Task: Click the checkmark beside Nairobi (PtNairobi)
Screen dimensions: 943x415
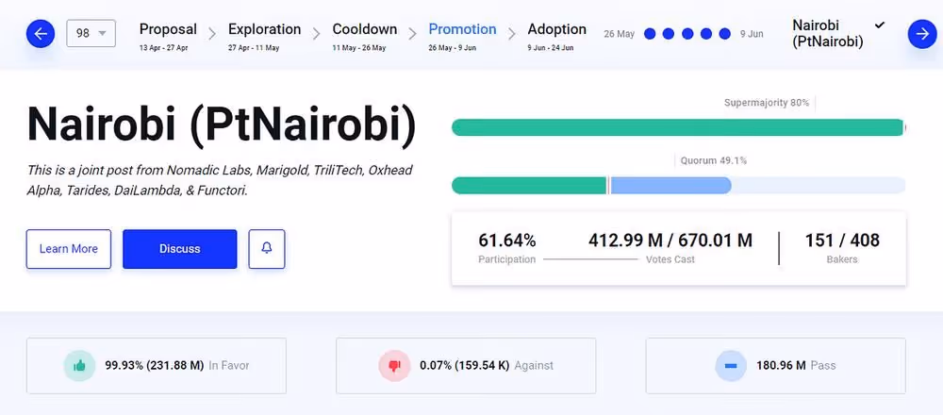Action: coord(880,25)
